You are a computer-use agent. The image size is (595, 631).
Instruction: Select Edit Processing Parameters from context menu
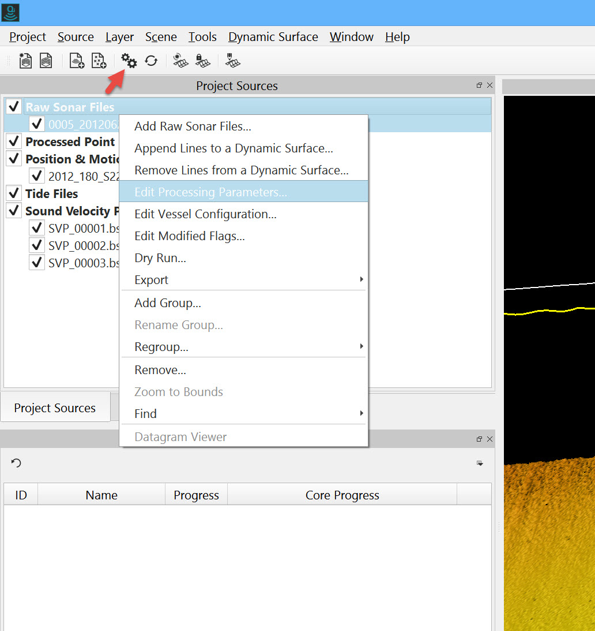coord(210,192)
